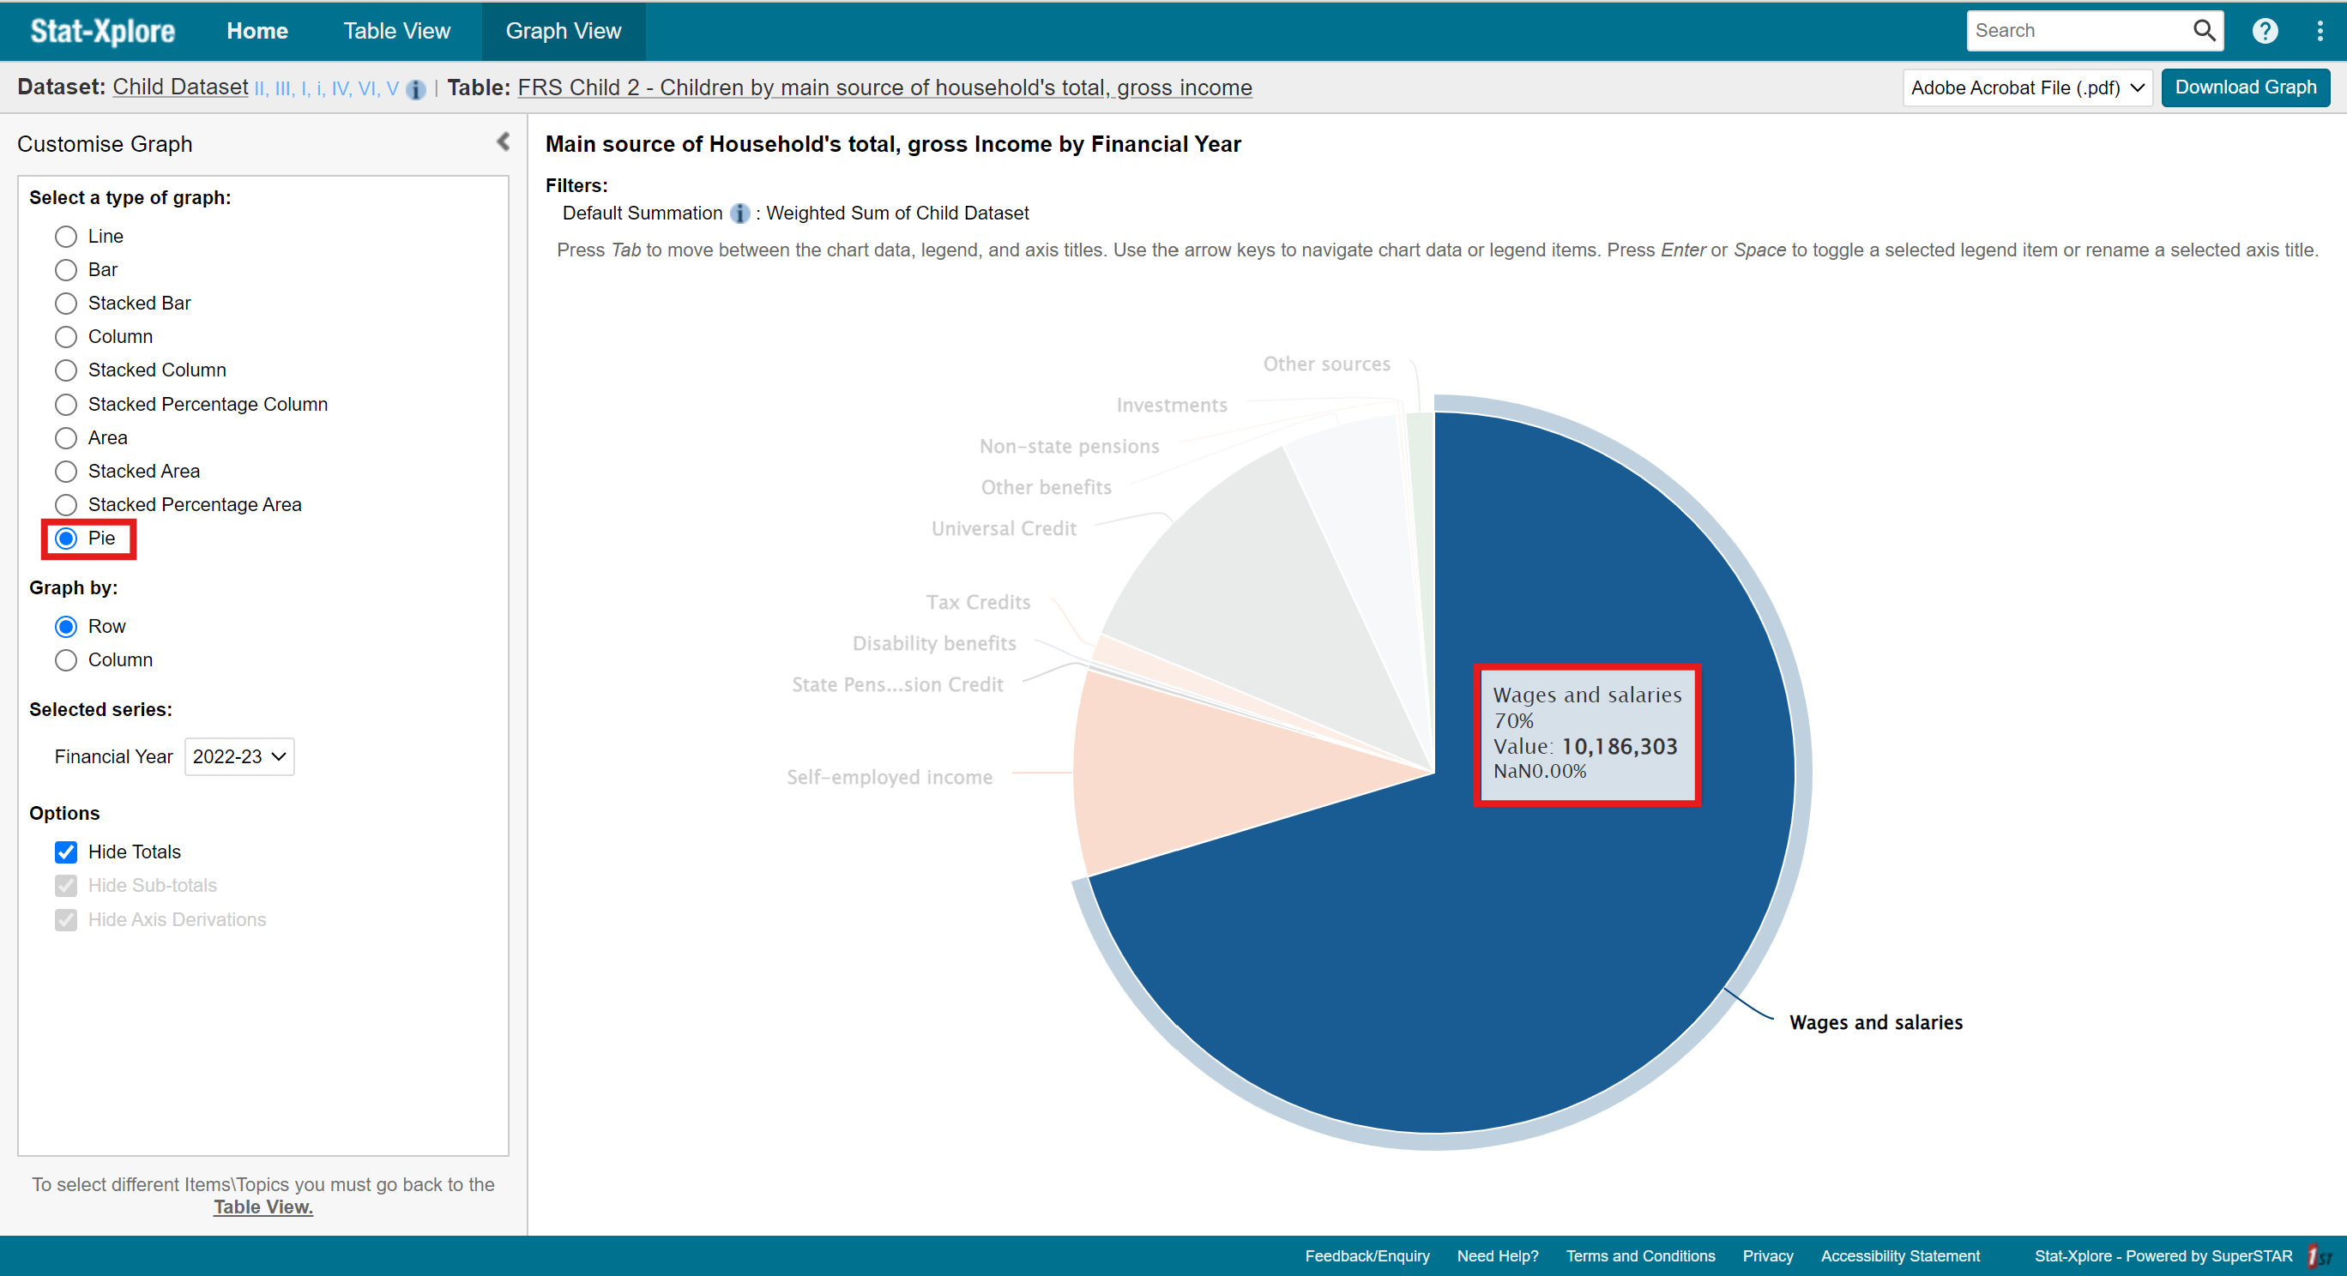This screenshot has height=1276, width=2347.
Task: Click the Disability benefits legend label
Action: (934, 643)
